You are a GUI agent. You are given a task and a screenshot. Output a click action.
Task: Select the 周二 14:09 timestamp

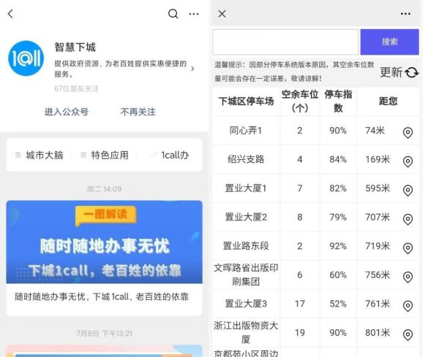tap(104, 189)
